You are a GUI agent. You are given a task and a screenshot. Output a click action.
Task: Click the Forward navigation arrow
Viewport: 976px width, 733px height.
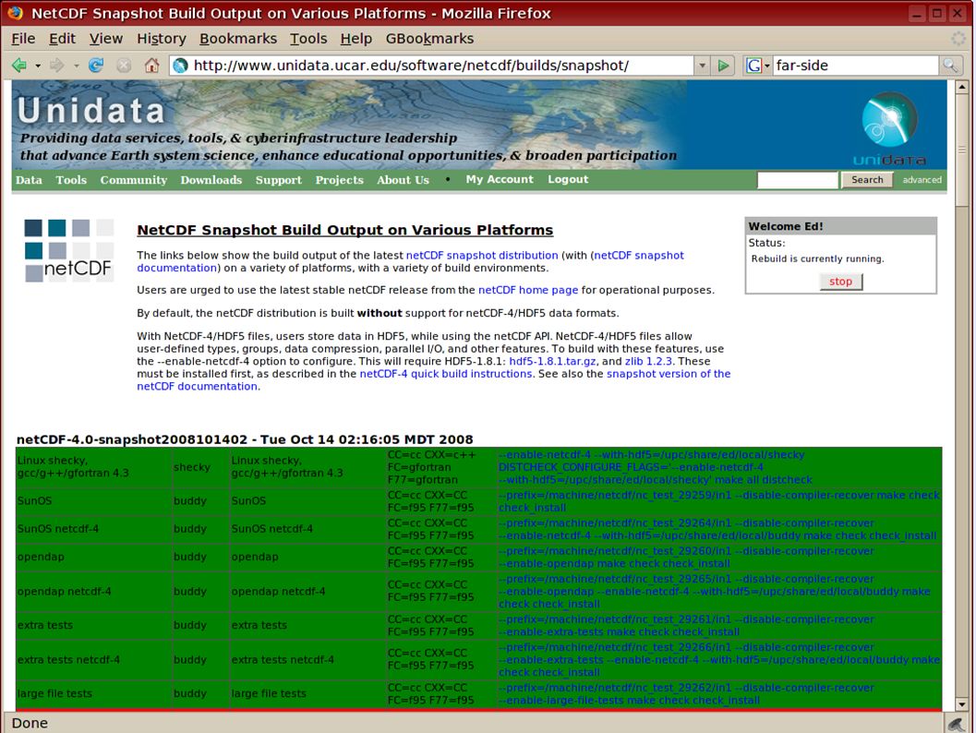(57, 66)
